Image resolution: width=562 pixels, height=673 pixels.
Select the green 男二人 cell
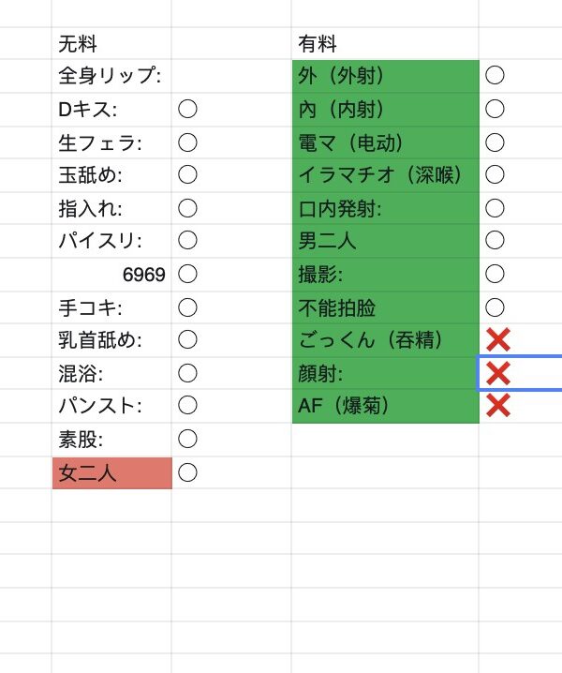(x=384, y=241)
